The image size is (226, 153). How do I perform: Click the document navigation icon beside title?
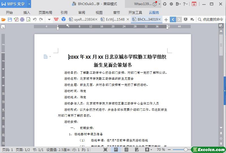[x=45, y=56]
